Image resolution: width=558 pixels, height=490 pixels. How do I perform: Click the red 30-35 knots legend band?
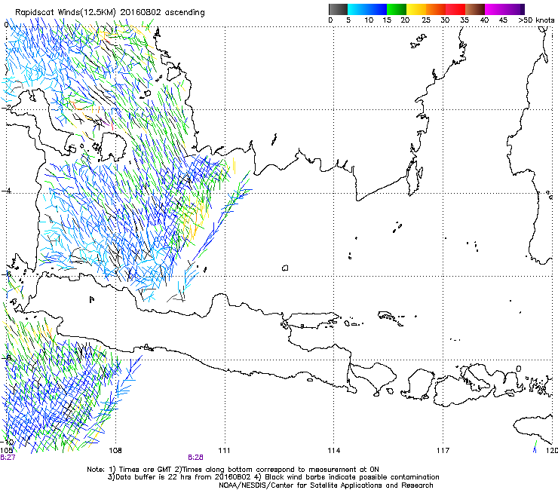[x=455, y=9]
